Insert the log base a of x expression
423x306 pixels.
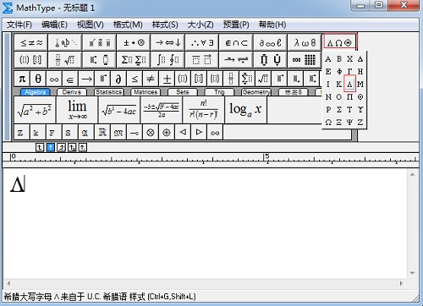pos(245,110)
